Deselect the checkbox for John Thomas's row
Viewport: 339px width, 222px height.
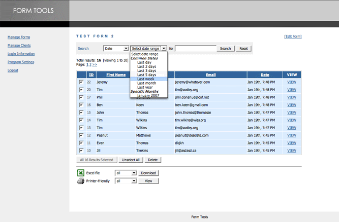[x=81, y=113]
